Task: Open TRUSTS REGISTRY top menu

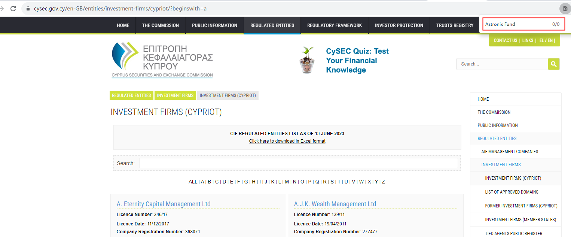Action: point(455,25)
